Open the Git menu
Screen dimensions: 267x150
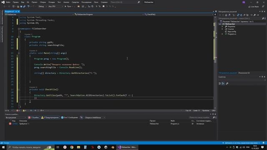click(x=28, y=2)
